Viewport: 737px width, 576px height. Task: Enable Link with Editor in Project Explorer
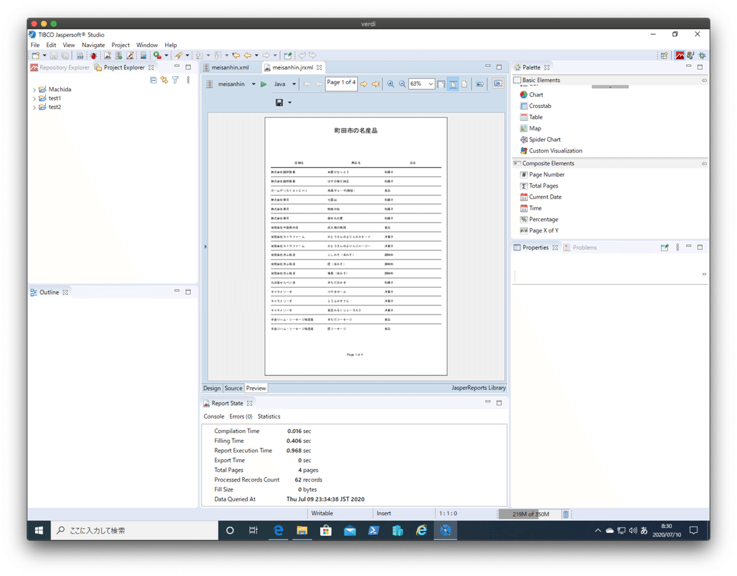165,80
